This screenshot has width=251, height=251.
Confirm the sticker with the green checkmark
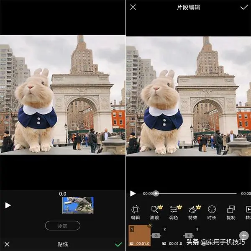coord(118,244)
